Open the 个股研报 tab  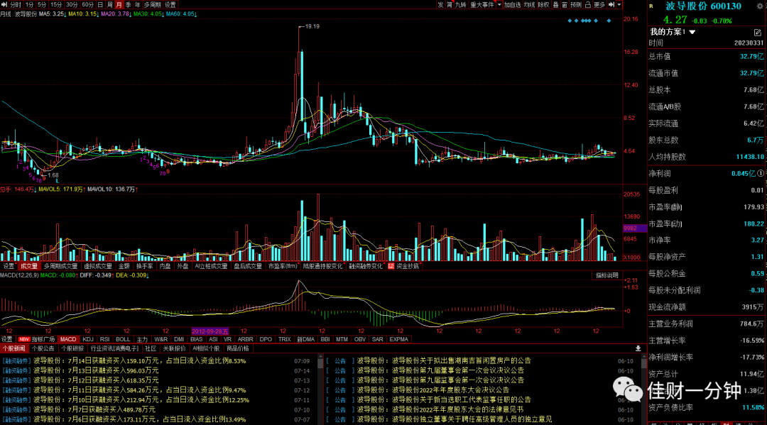point(72,348)
